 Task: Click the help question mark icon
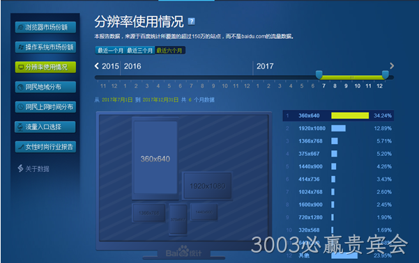pyautogui.click(x=191, y=22)
